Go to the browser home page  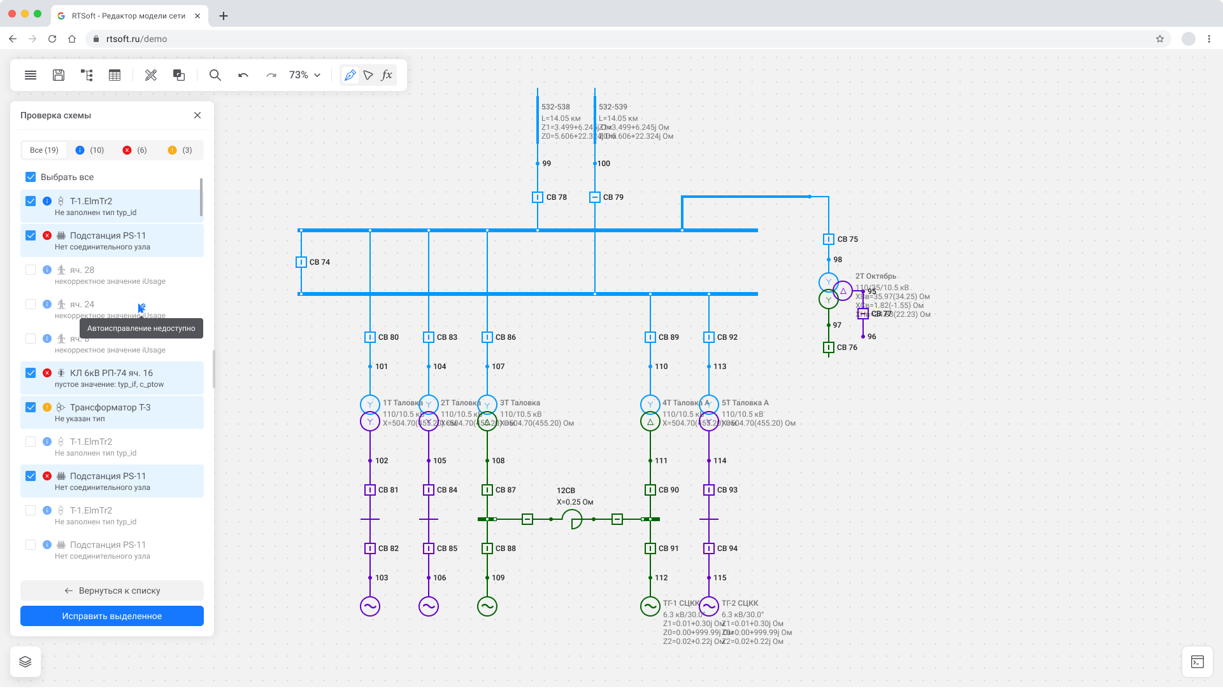pos(72,39)
